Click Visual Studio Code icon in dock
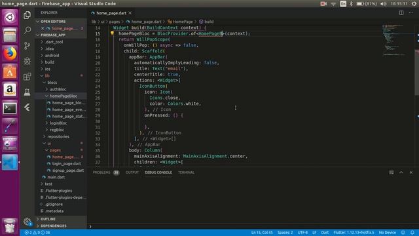The height and width of the screenshot is (236, 419). pyautogui.click(x=10, y=163)
